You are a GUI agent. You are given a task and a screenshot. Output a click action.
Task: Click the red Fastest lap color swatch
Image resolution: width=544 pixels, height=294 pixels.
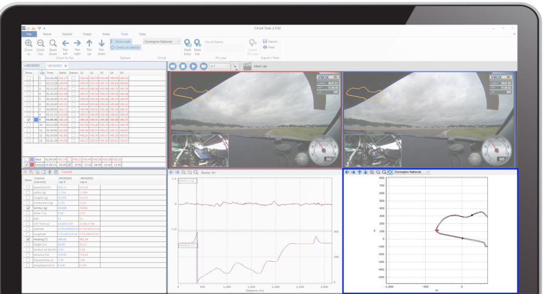pyautogui.click(x=32, y=165)
